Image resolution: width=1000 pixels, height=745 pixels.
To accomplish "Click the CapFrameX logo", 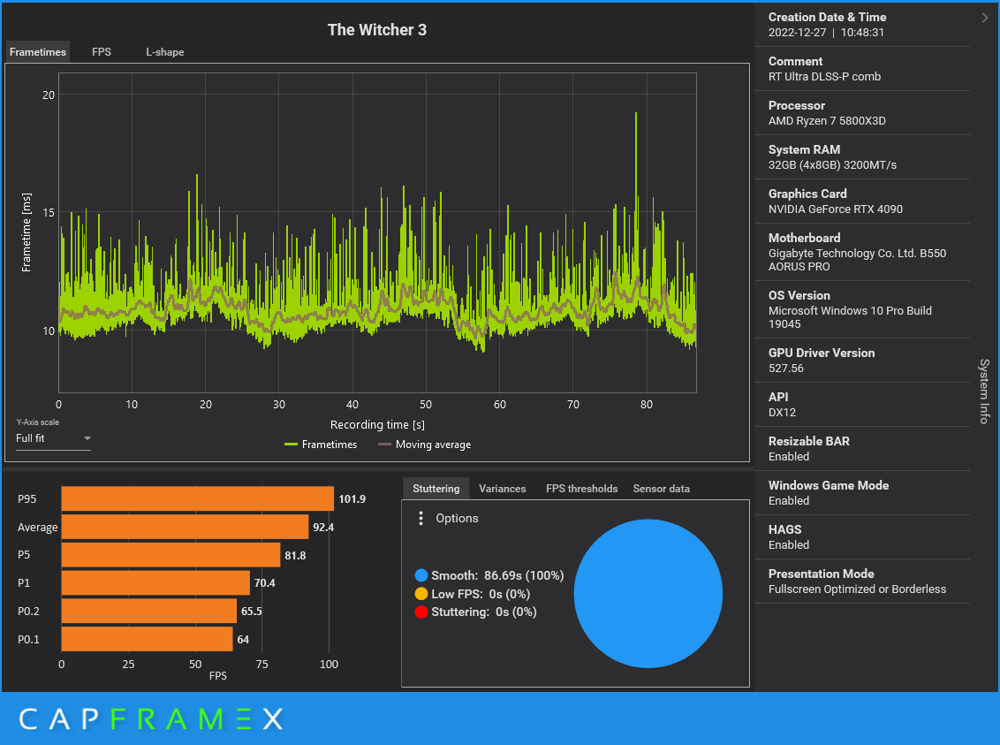I will pyautogui.click(x=151, y=718).
